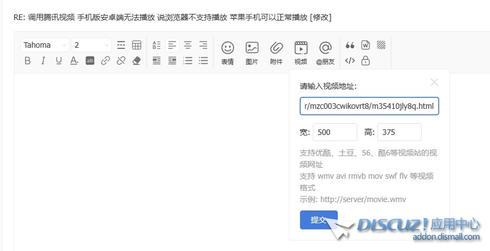Set text background color (ab icon)
The image size is (490, 251).
pos(90,61)
